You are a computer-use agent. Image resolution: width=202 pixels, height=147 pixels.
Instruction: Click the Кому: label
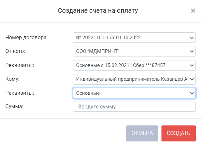12,79
